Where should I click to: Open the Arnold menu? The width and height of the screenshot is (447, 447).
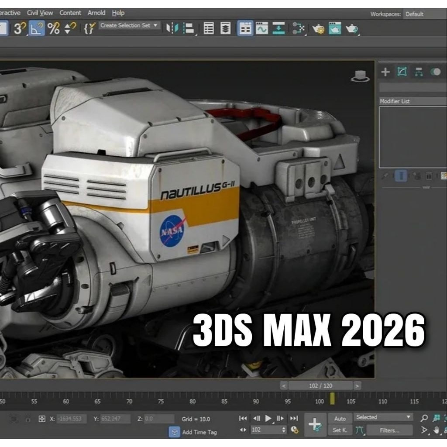(96, 13)
